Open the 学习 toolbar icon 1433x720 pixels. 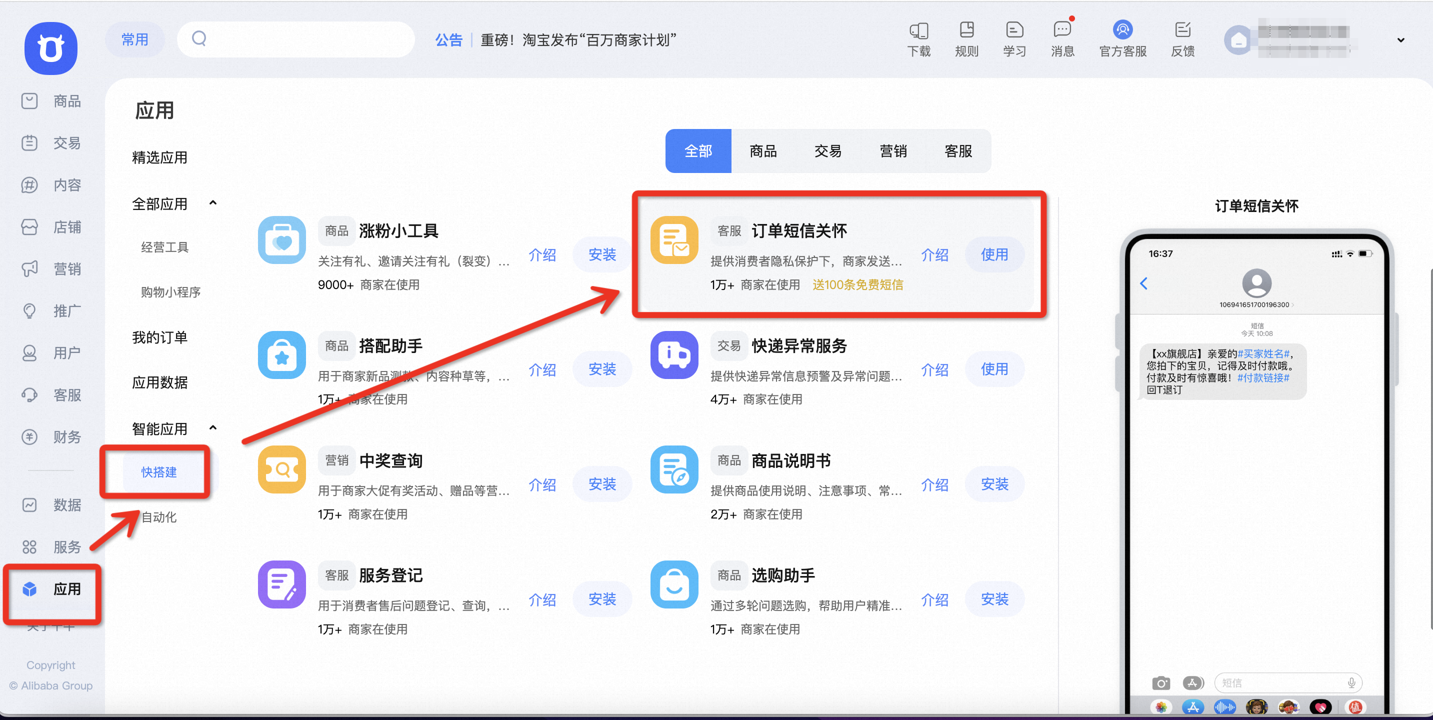(1014, 39)
